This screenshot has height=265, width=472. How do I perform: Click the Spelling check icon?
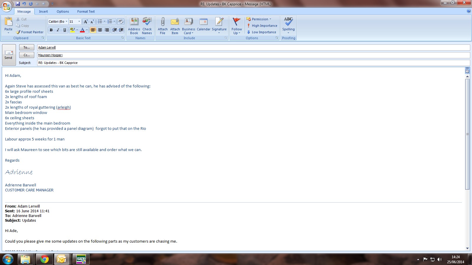(288, 22)
